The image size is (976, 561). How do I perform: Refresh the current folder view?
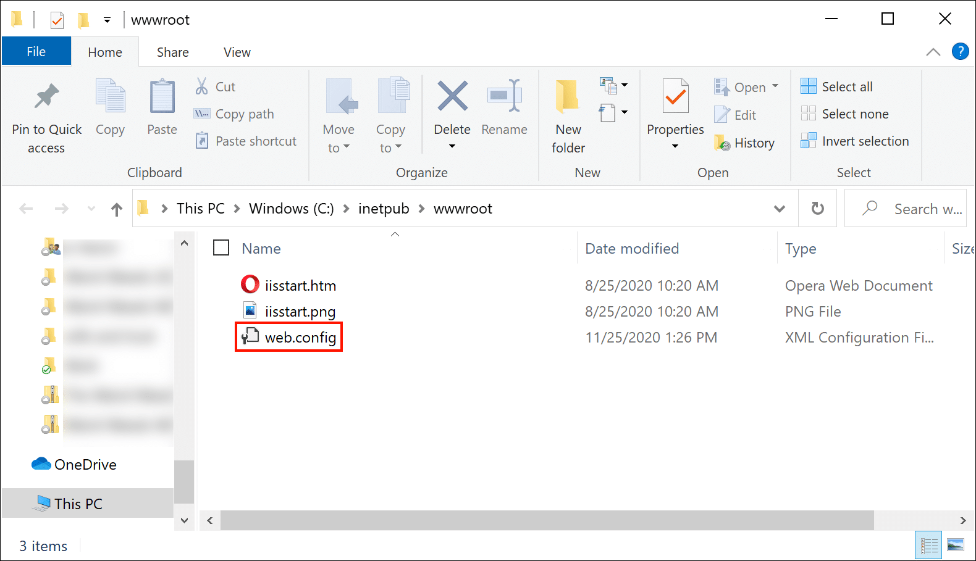pyautogui.click(x=817, y=209)
